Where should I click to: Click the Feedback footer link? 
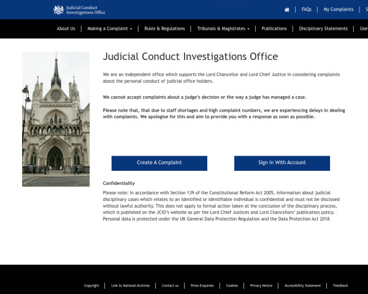click(x=340, y=285)
